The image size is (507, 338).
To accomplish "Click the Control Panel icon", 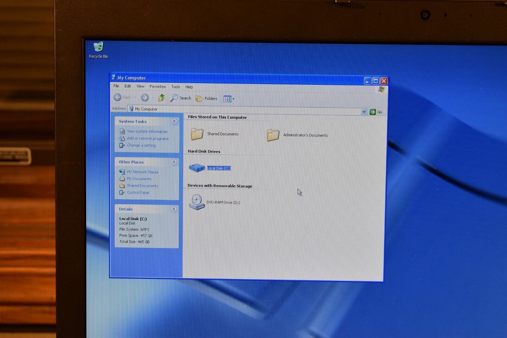I will (122, 192).
